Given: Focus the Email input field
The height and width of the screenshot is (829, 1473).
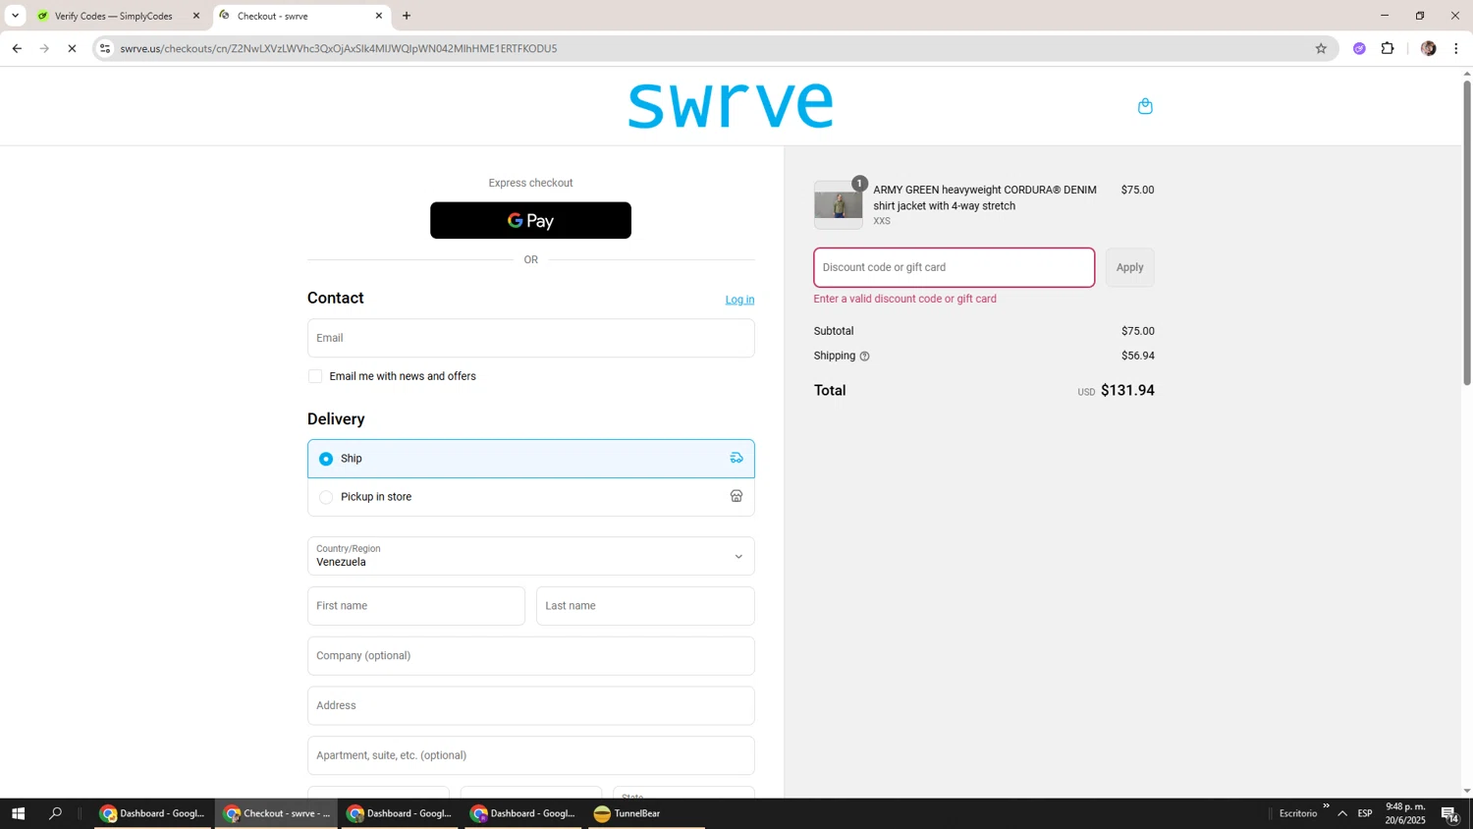Looking at the screenshot, I should click(x=530, y=338).
